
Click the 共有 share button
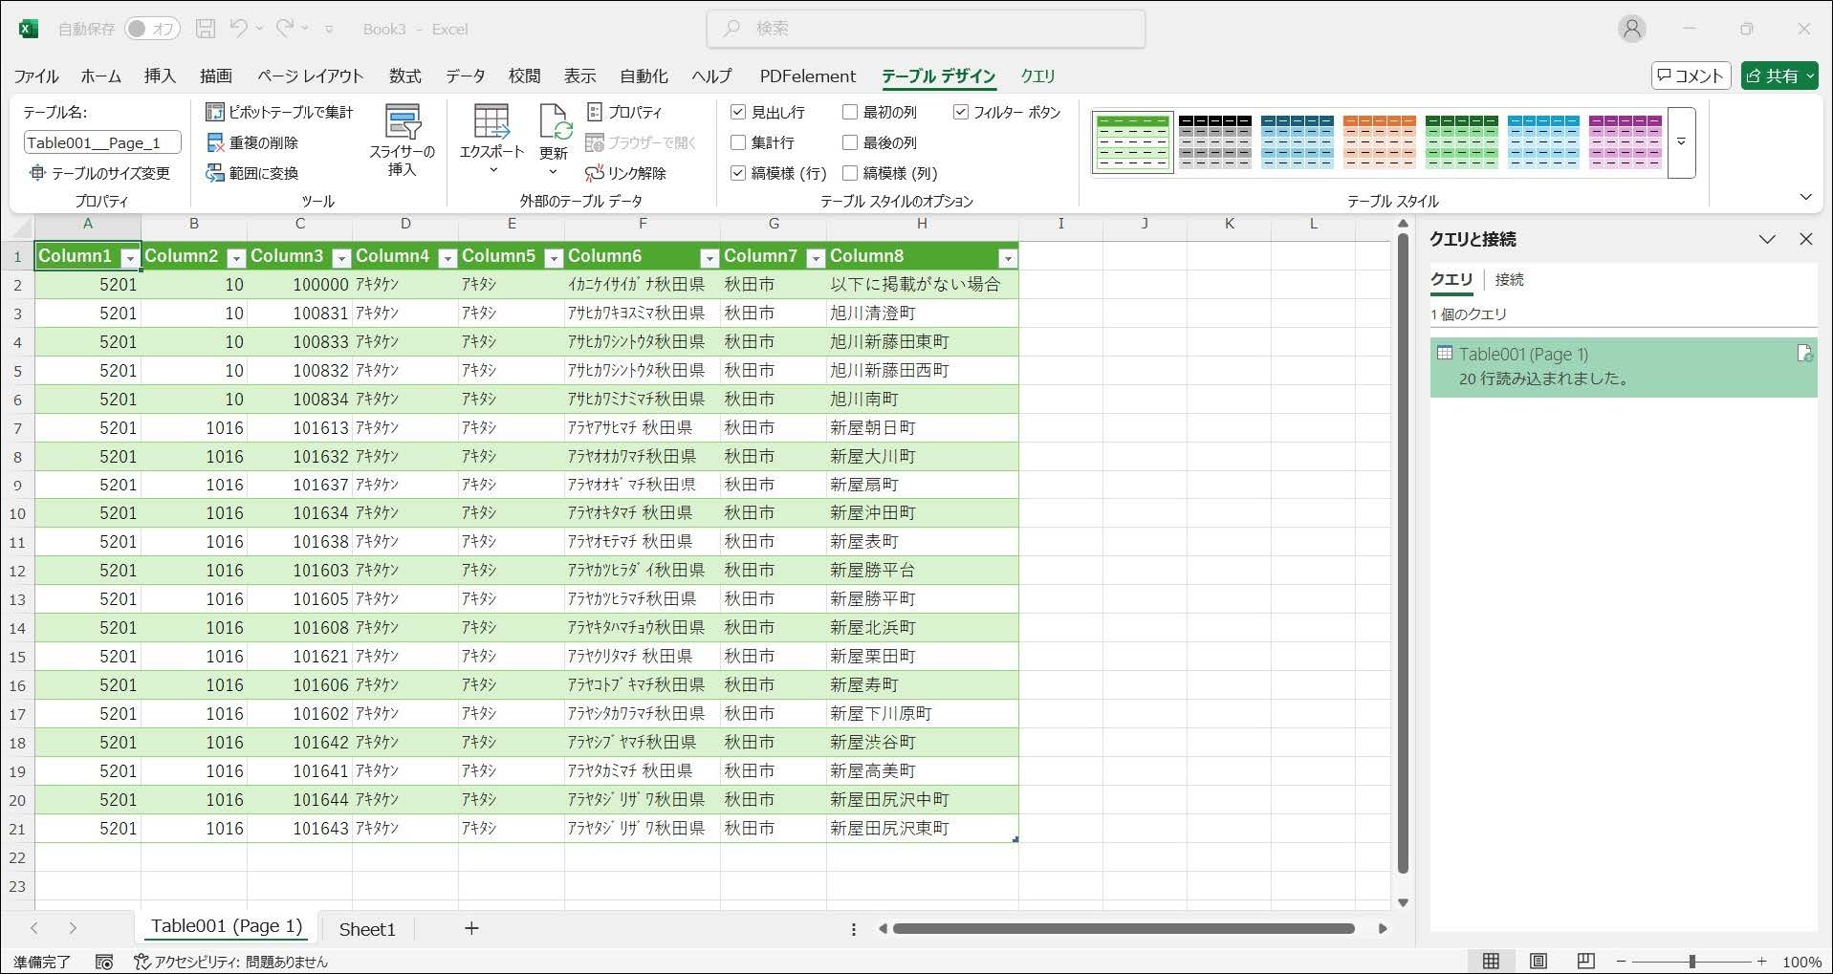pos(1778,76)
